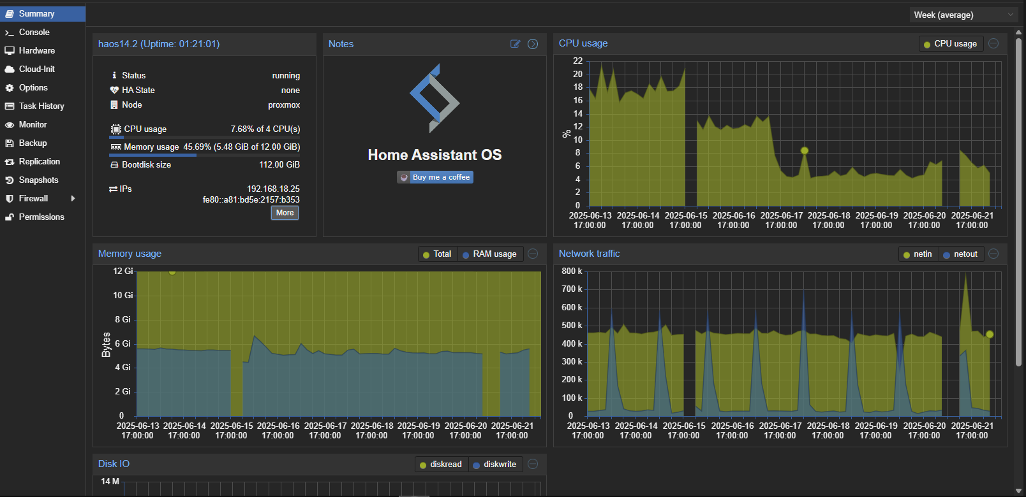Click the Monitor eye icon

(10, 125)
